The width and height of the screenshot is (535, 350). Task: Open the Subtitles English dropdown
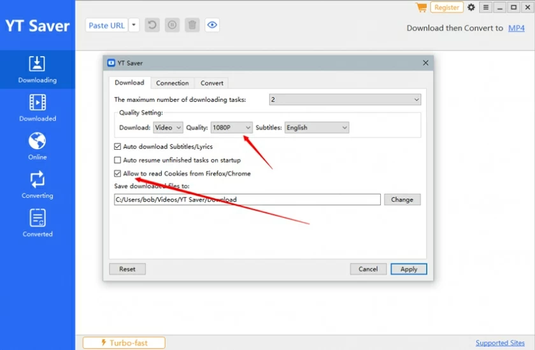tap(317, 128)
